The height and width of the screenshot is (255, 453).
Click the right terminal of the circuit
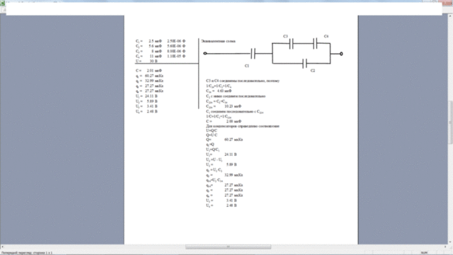[341, 54]
